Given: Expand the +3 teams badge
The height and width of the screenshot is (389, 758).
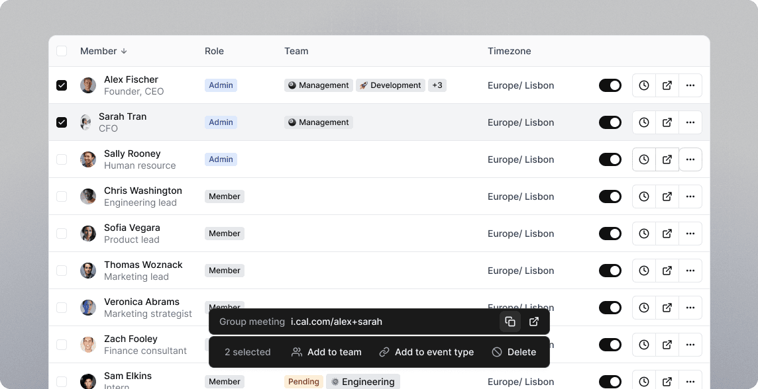Looking at the screenshot, I should 437,85.
